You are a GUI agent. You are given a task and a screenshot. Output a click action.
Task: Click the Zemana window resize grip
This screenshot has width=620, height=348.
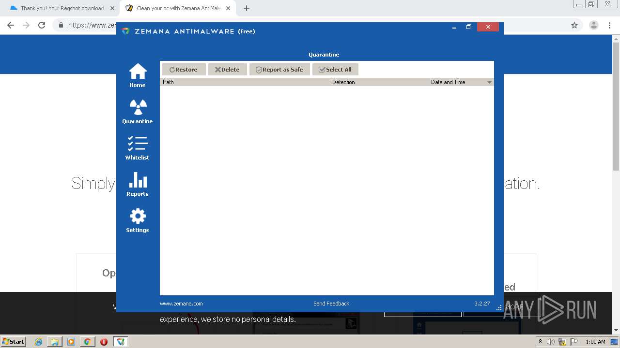click(x=499, y=307)
